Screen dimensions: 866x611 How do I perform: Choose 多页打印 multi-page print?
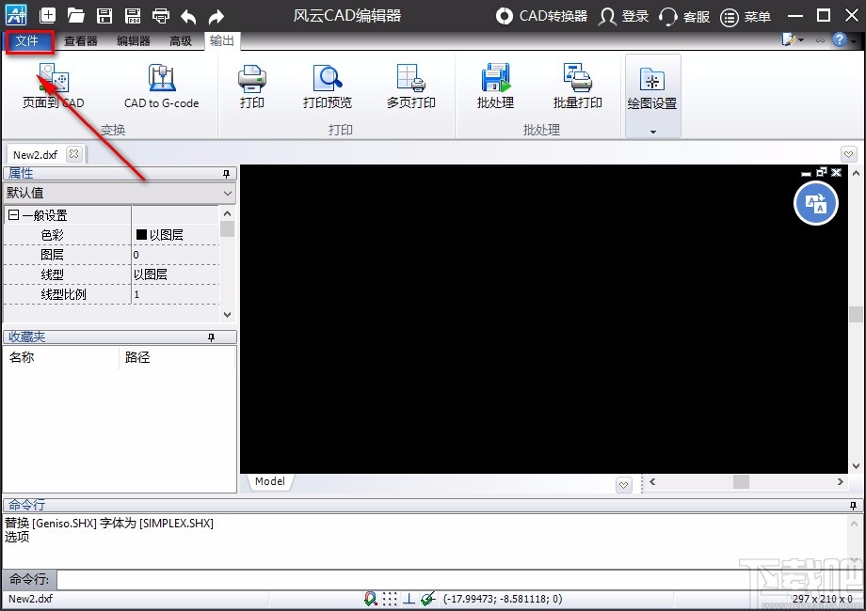pos(411,86)
